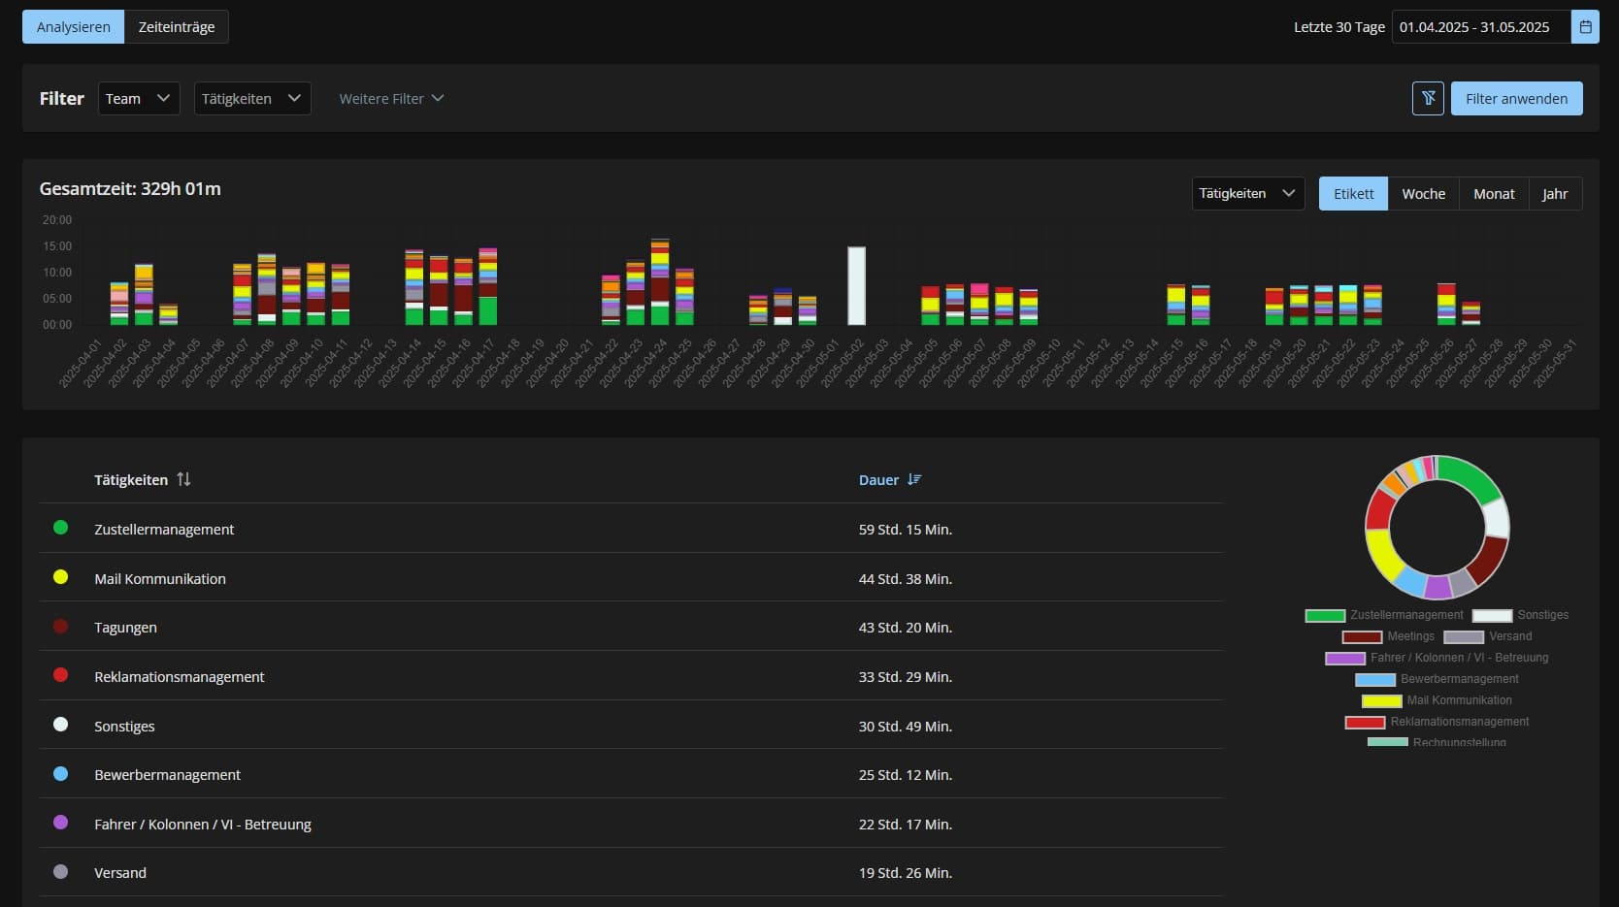
Task: Select the Zustellermanagement table row label
Action: pos(164,530)
